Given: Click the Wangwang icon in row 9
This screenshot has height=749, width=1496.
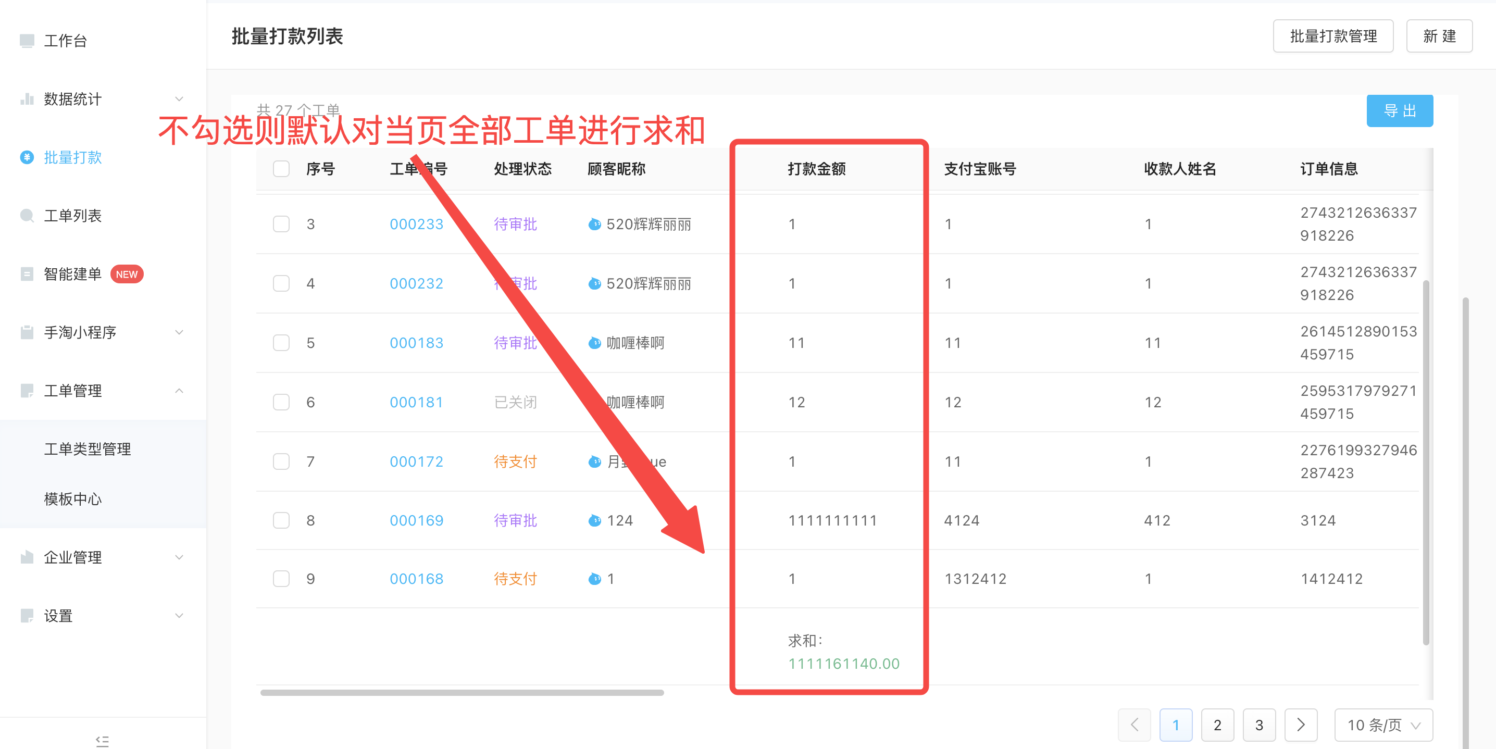Looking at the screenshot, I should (x=595, y=579).
